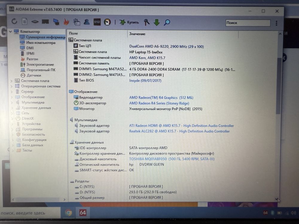Click the user silhouette toolbar icon
The image size is (299, 224).
tap(87, 22)
